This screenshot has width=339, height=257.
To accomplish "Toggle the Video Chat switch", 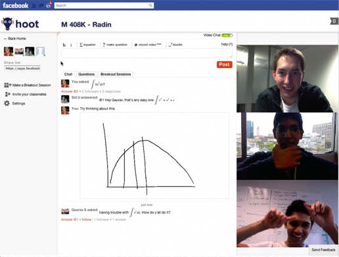I will point(227,35).
